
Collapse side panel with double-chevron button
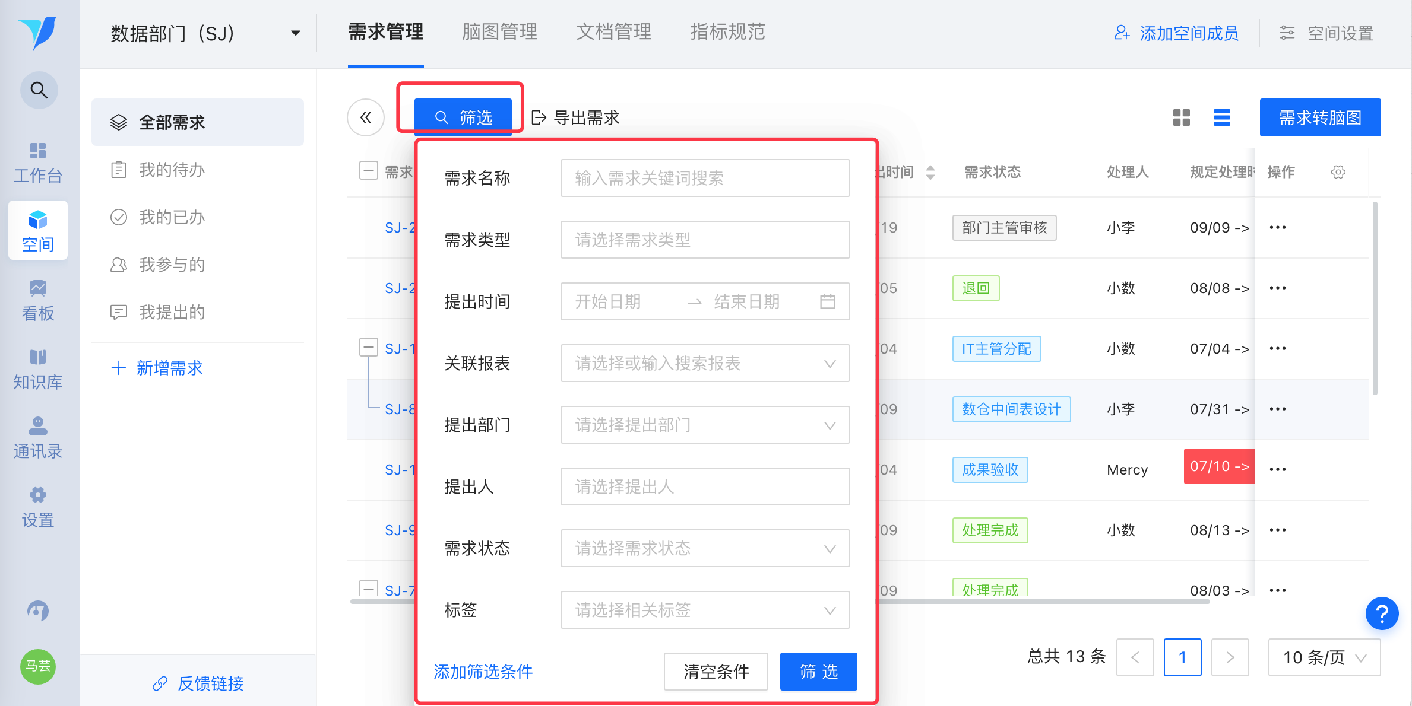[x=366, y=117]
